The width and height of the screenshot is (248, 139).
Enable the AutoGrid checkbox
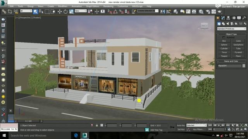pyautogui.click(x=224, y=37)
